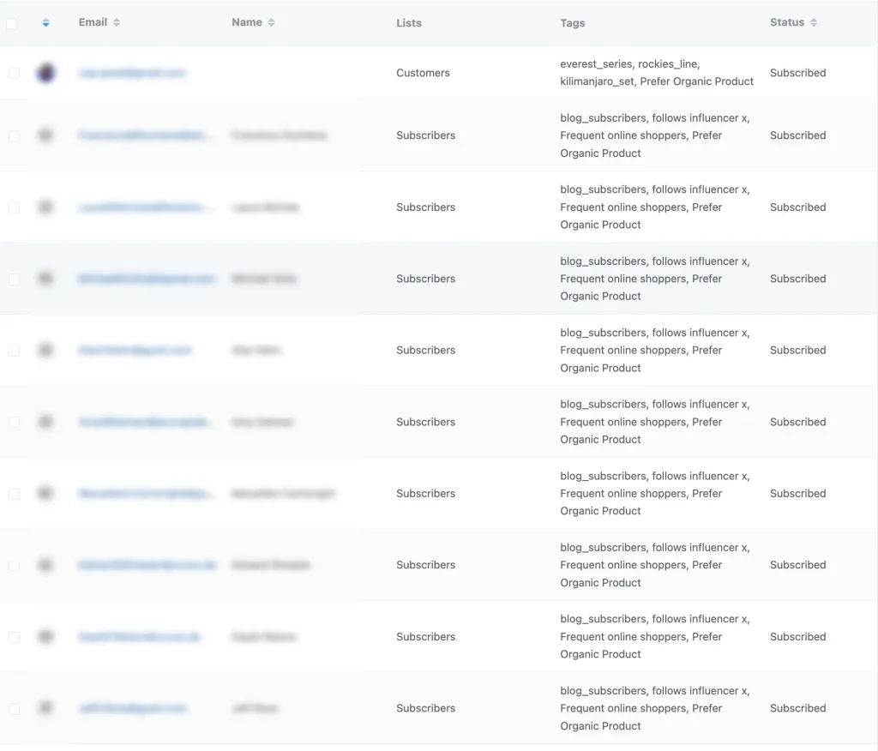Click the everest_series tags cell in first row
Screen dimensions: 878x751
click(656, 73)
